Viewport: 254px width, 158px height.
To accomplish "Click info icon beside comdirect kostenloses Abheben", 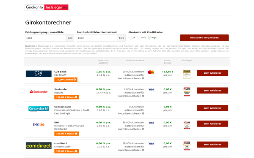I will tap(143, 150).
